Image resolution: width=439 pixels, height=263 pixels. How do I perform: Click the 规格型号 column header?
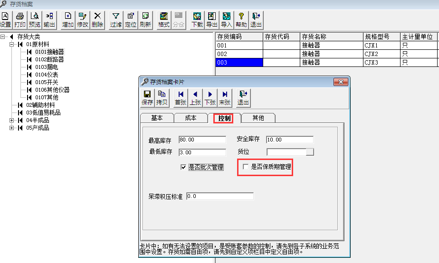coord(382,37)
